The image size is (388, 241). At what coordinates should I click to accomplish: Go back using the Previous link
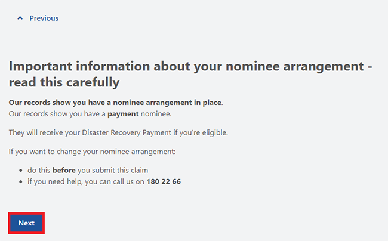coord(44,18)
